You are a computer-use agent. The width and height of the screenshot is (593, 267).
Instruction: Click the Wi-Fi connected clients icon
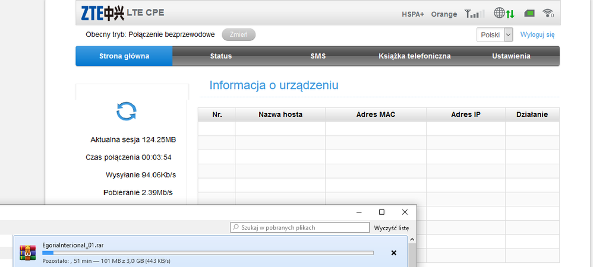(x=548, y=14)
